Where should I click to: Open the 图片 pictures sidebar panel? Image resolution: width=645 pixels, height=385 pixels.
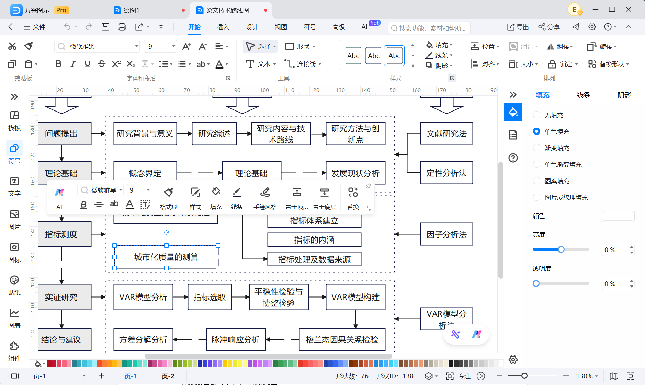pyautogui.click(x=14, y=220)
